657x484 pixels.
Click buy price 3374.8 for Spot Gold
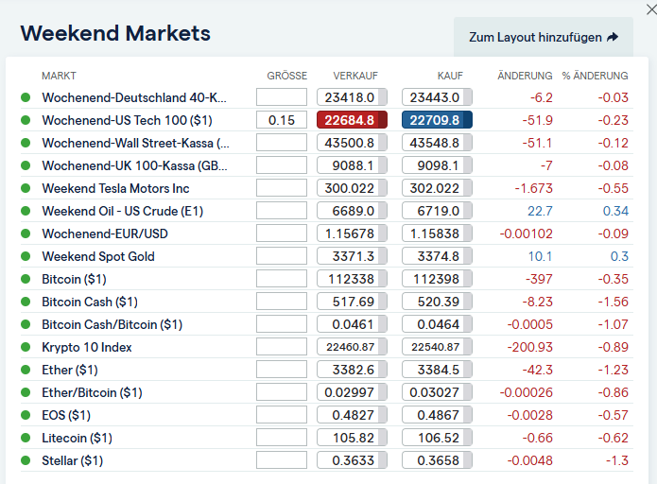(437, 255)
